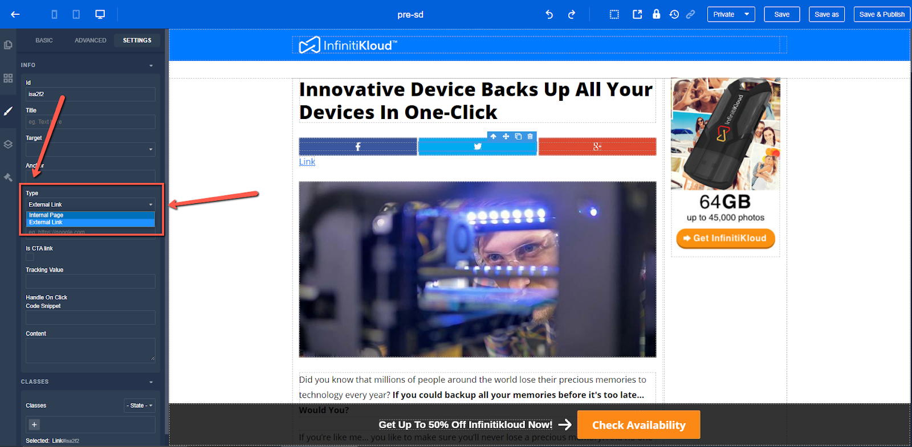Click the blue Link hyperlink under share buttons
912x447 pixels.
307,162
